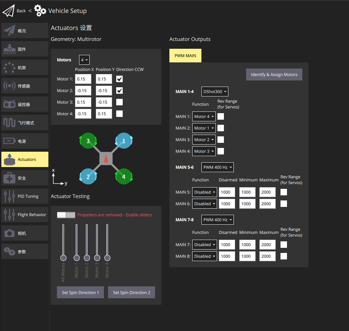Image resolution: width=349 pixels, height=331 pixels.
Task: Click motor 4 circle in geometry diagram
Action: click(x=124, y=177)
